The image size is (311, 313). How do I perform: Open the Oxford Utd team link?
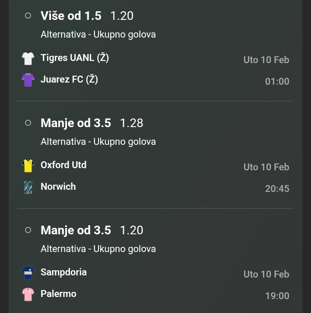point(63,165)
